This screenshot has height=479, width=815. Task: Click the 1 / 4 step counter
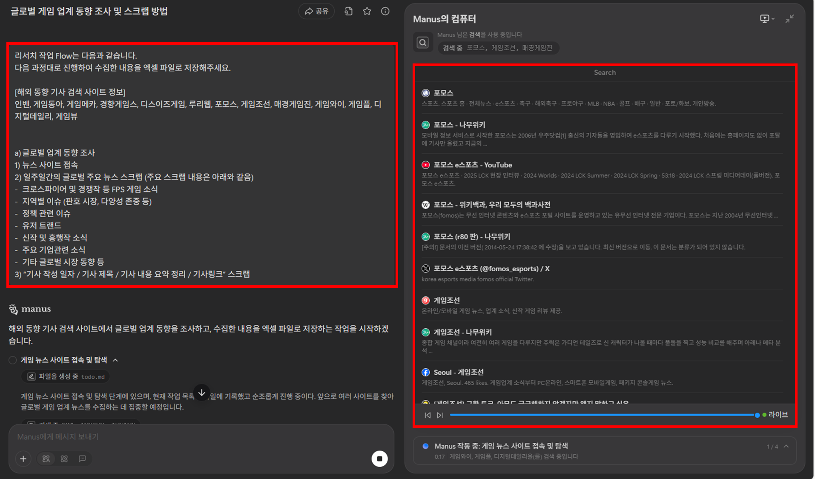772,447
